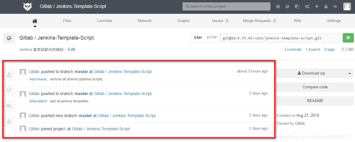Open commit 884b308b9
355x142 pixels.
[x=38, y=102]
